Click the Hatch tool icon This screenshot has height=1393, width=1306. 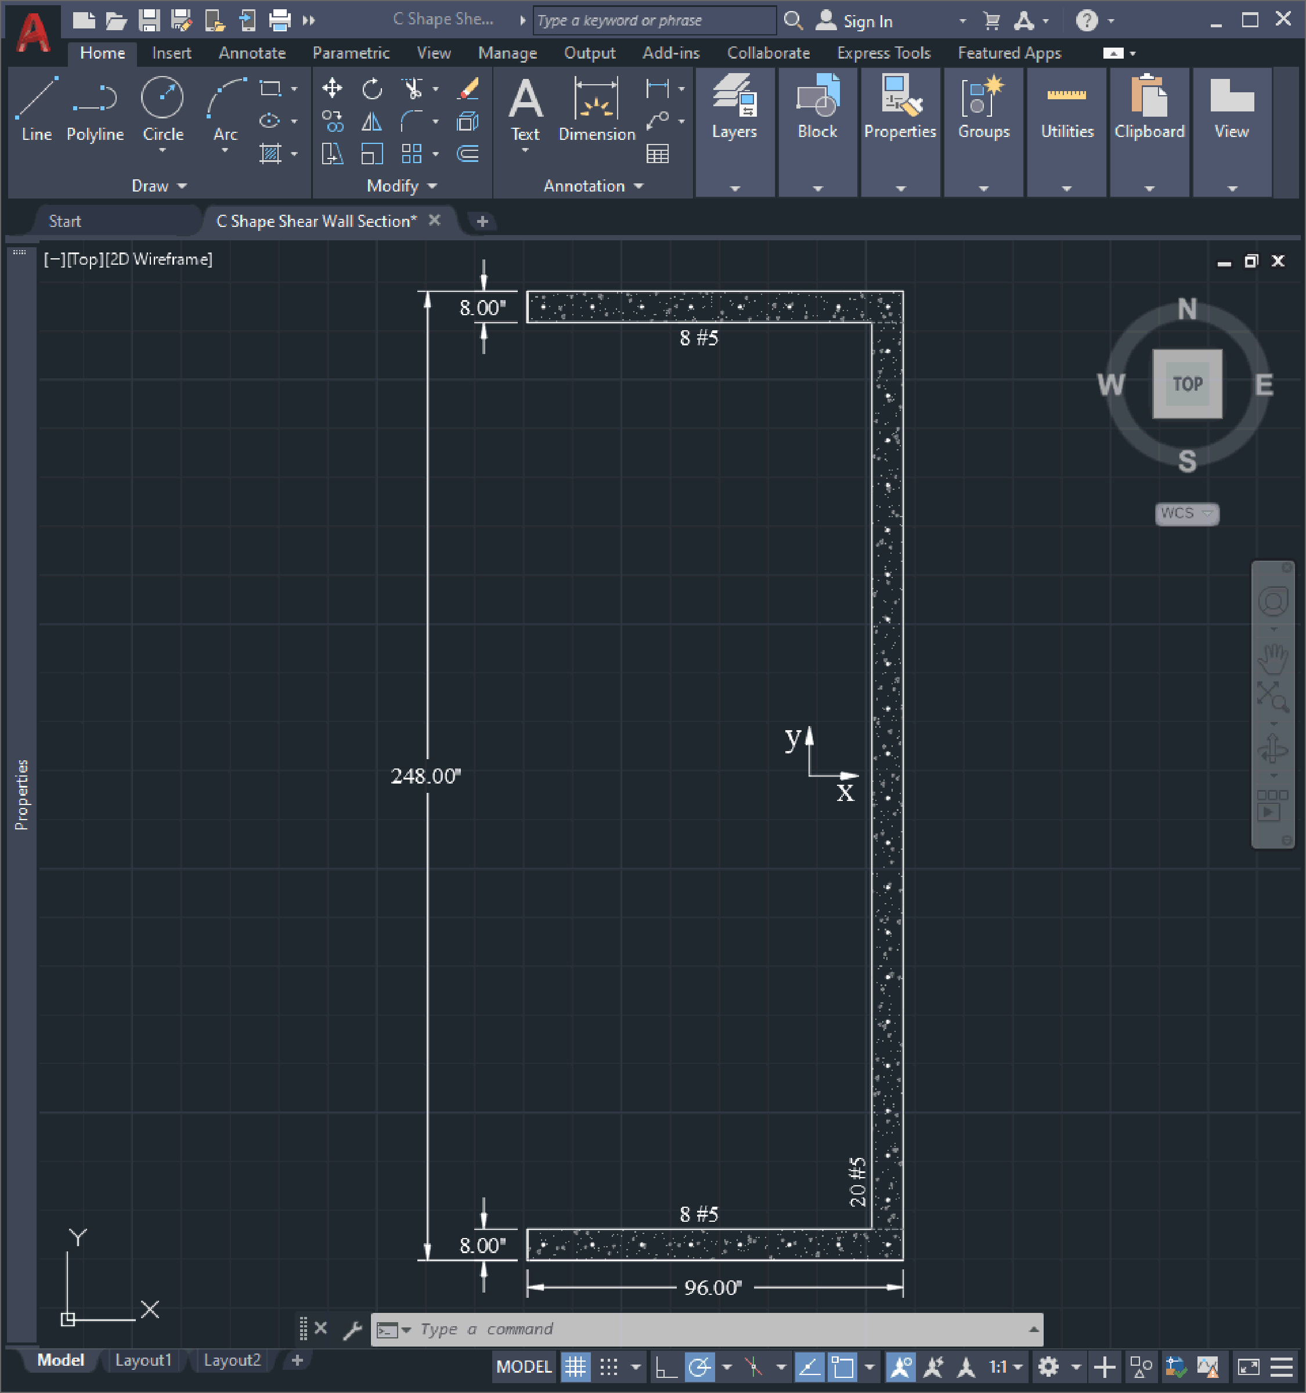click(x=270, y=153)
